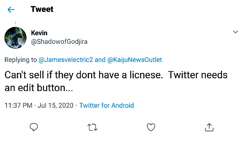Screen dimensions: 246x164
Task: Click the Jul 15, 2020 date
Action: coord(55,105)
